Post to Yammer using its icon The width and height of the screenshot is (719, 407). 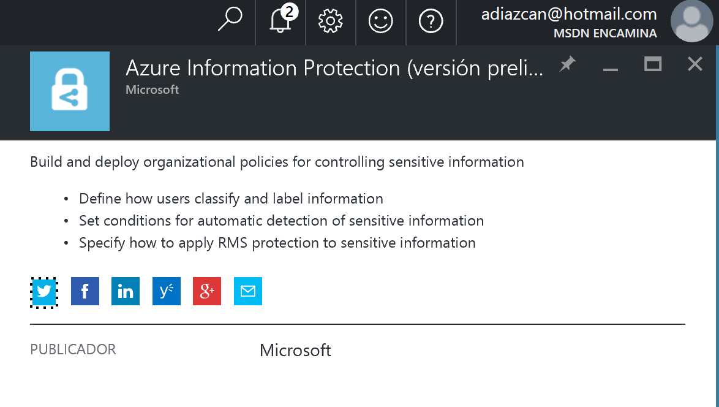(166, 292)
